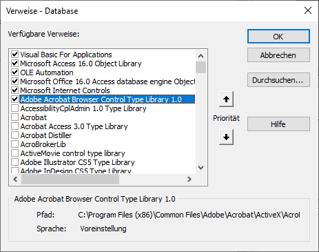This screenshot has height=252, width=319.
Task: Click the 'Voreinstellung' language value
Action: 103,229
